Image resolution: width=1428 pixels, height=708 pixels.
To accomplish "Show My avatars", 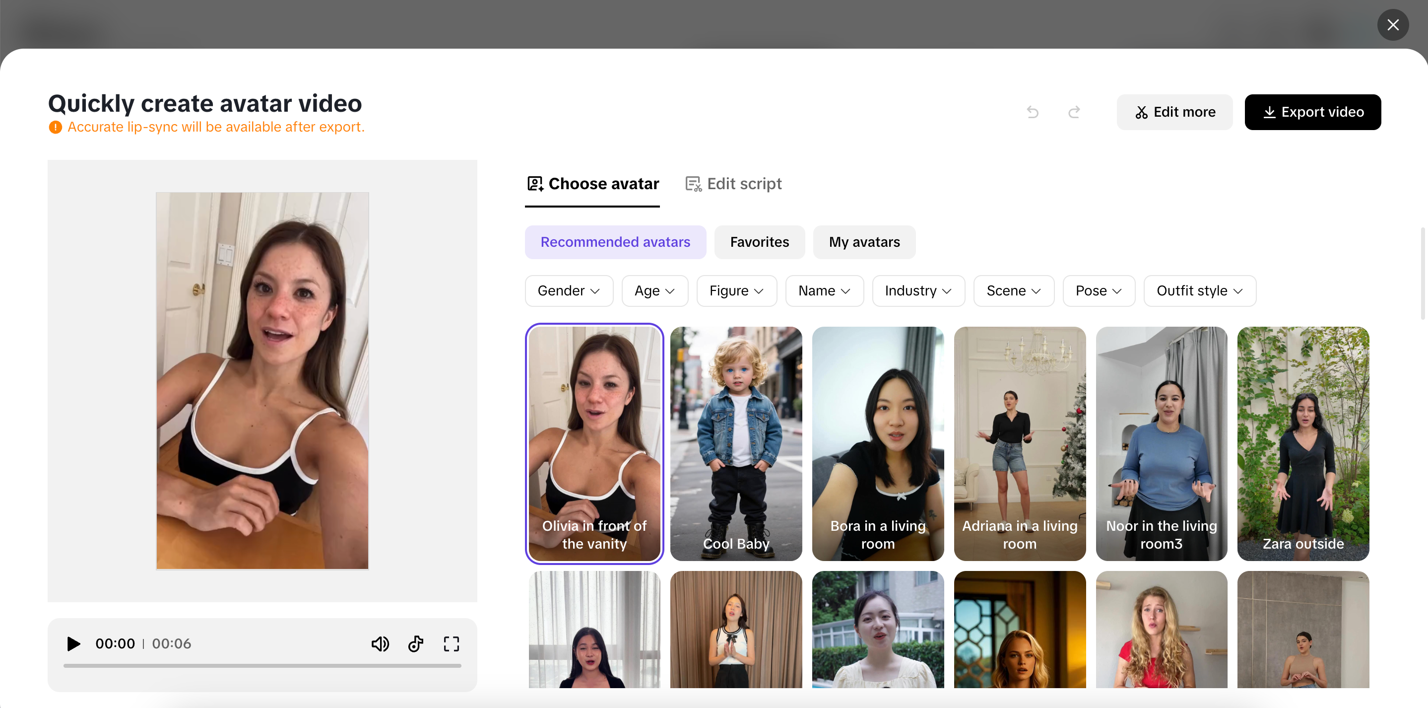I will tap(864, 242).
